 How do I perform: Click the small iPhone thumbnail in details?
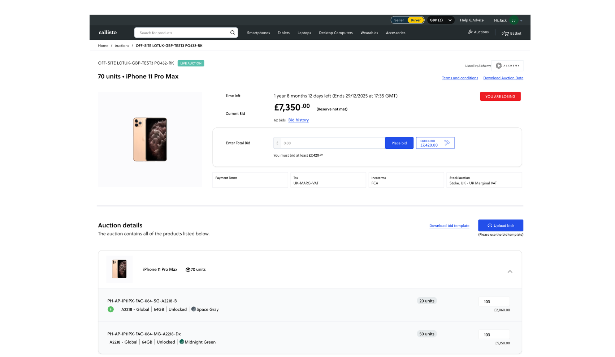(x=119, y=269)
